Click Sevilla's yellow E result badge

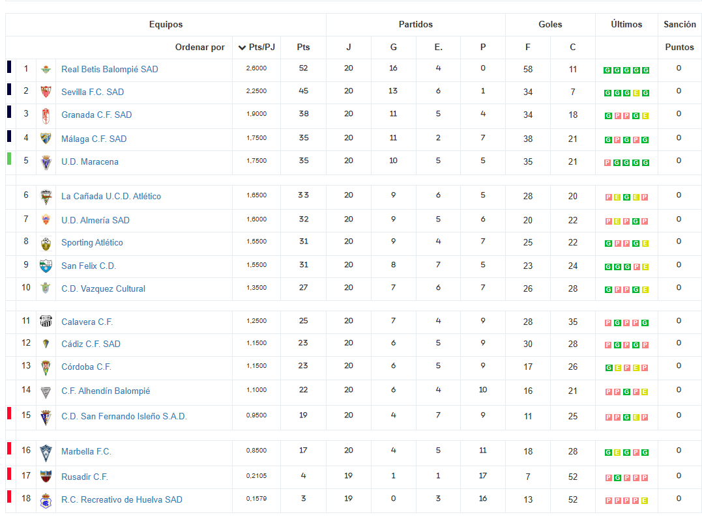pyautogui.click(x=636, y=93)
